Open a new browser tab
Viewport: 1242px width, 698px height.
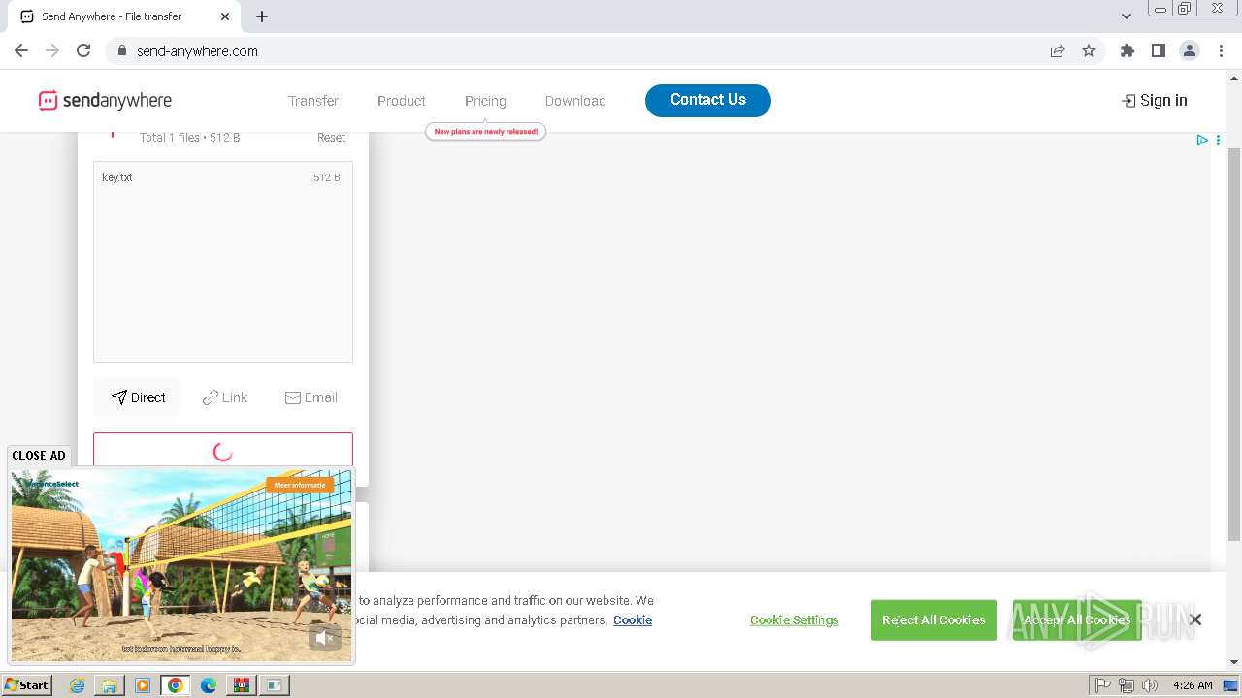[262, 16]
